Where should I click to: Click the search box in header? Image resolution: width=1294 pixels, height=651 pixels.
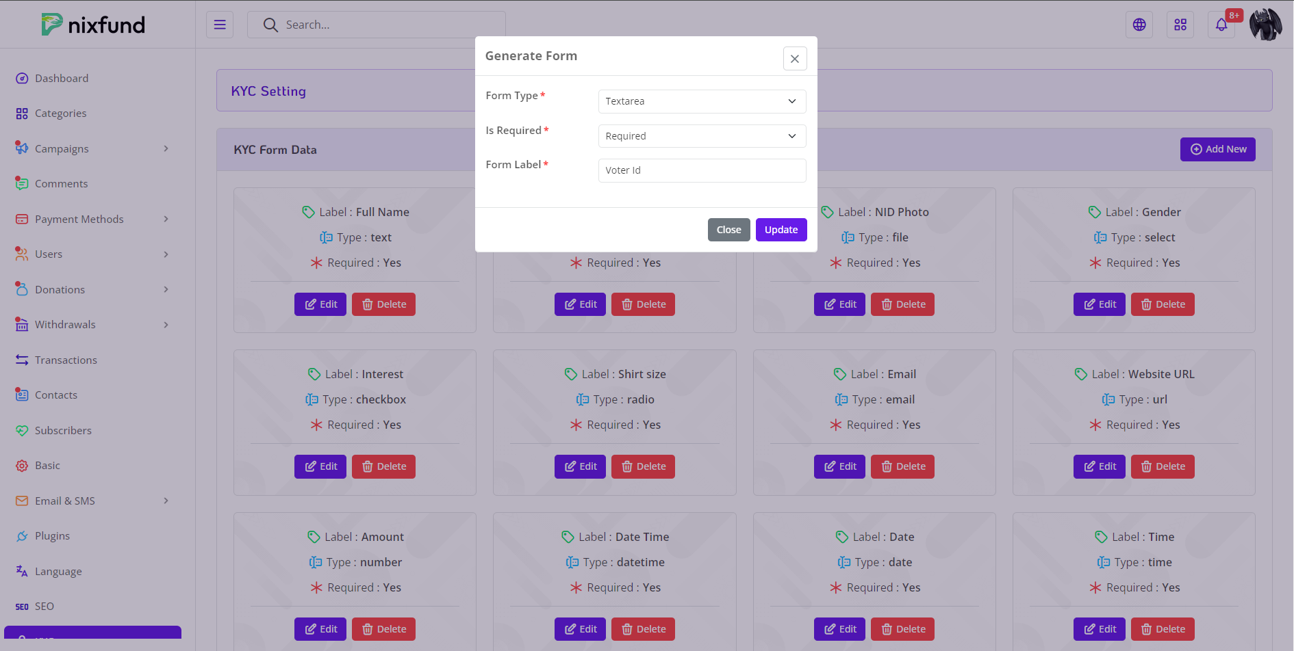click(377, 25)
